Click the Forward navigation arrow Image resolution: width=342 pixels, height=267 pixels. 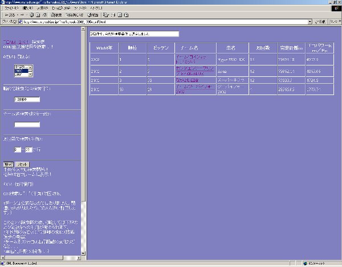tap(22, 15)
